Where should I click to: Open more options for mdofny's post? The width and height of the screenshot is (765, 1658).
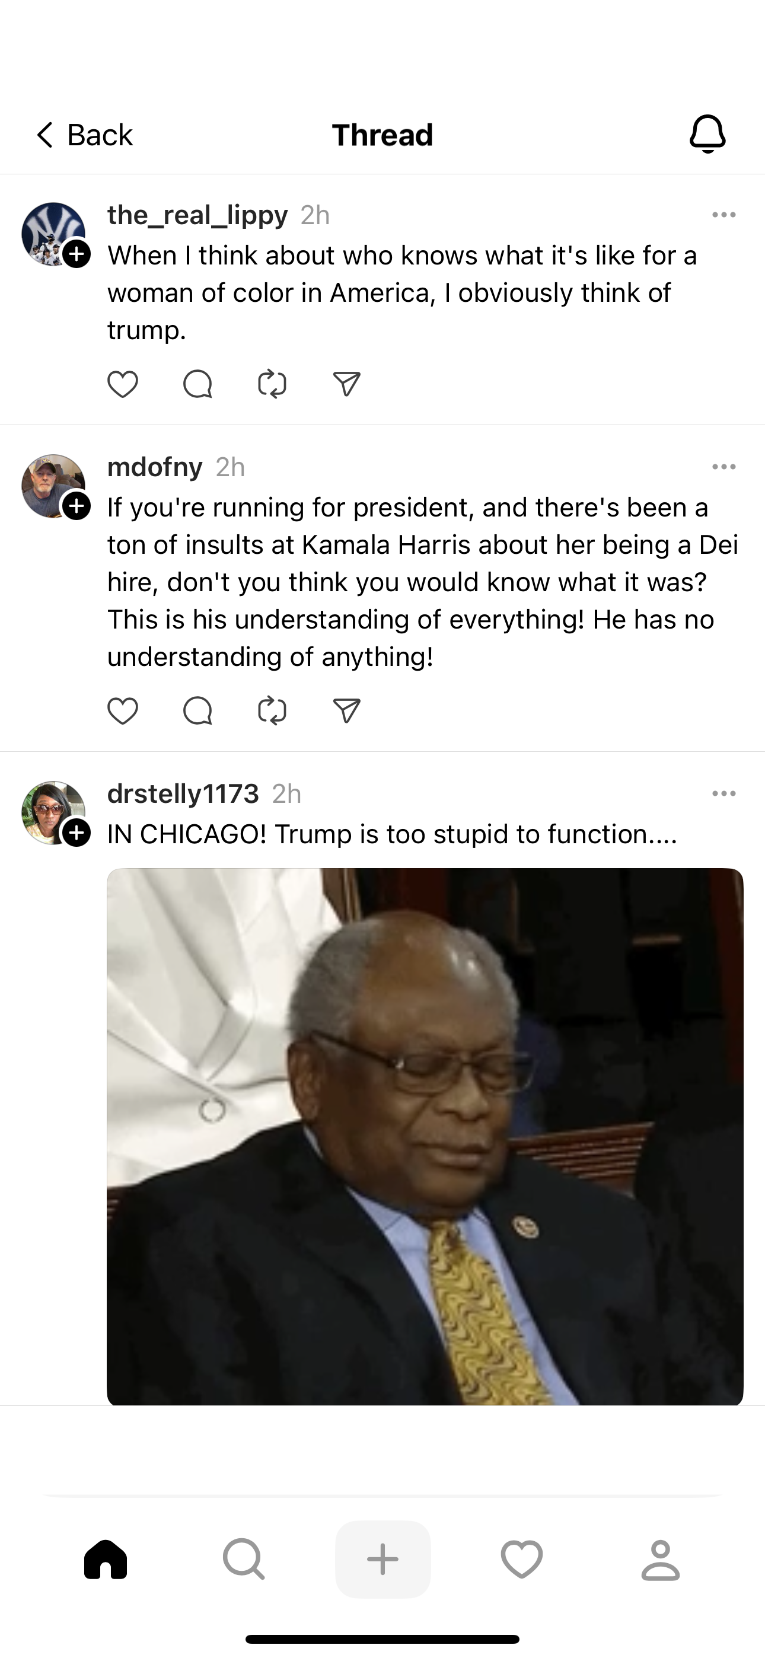[724, 467]
